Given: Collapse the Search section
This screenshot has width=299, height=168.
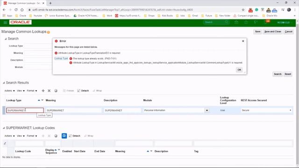Looking at the screenshot, I should click(6, 39).
